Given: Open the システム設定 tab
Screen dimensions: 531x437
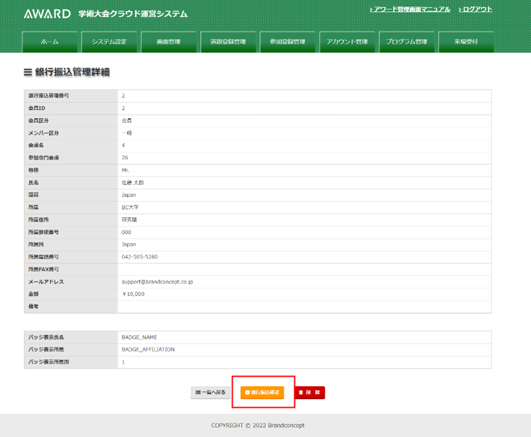Looking at the screenshot, I should (109, 42).
